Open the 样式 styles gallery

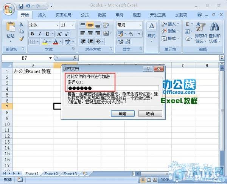pyautogui.click(x=151, y=32)
